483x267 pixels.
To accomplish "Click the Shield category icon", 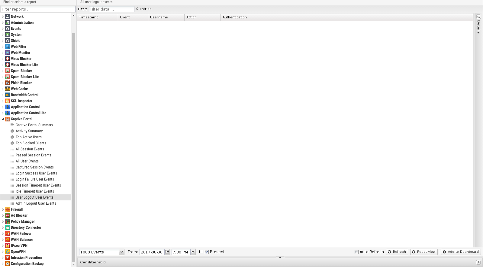I will [8, 41].
